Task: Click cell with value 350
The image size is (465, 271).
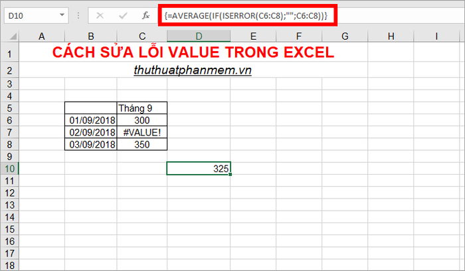Action: coord(142,144)
